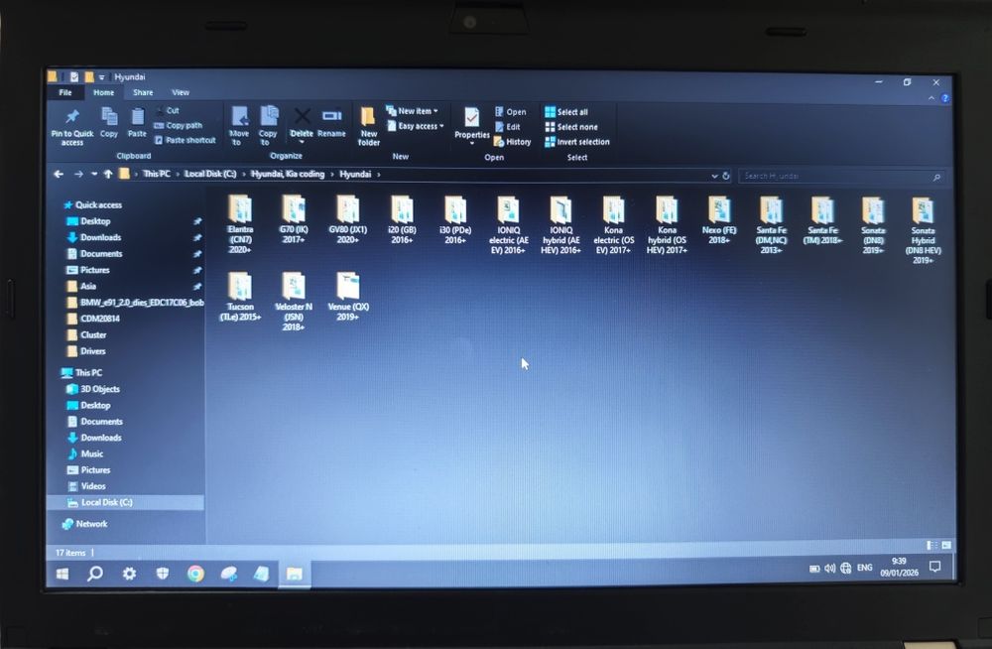The width and height of the screenshot is (992, 649).
Task: Select the G70 (IK) 2017+ folder
Action: coord(294,219)
